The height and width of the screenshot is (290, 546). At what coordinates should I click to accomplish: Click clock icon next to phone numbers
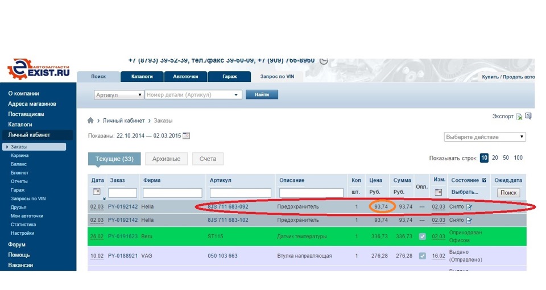pyautogui.click(x=324, y=61)
